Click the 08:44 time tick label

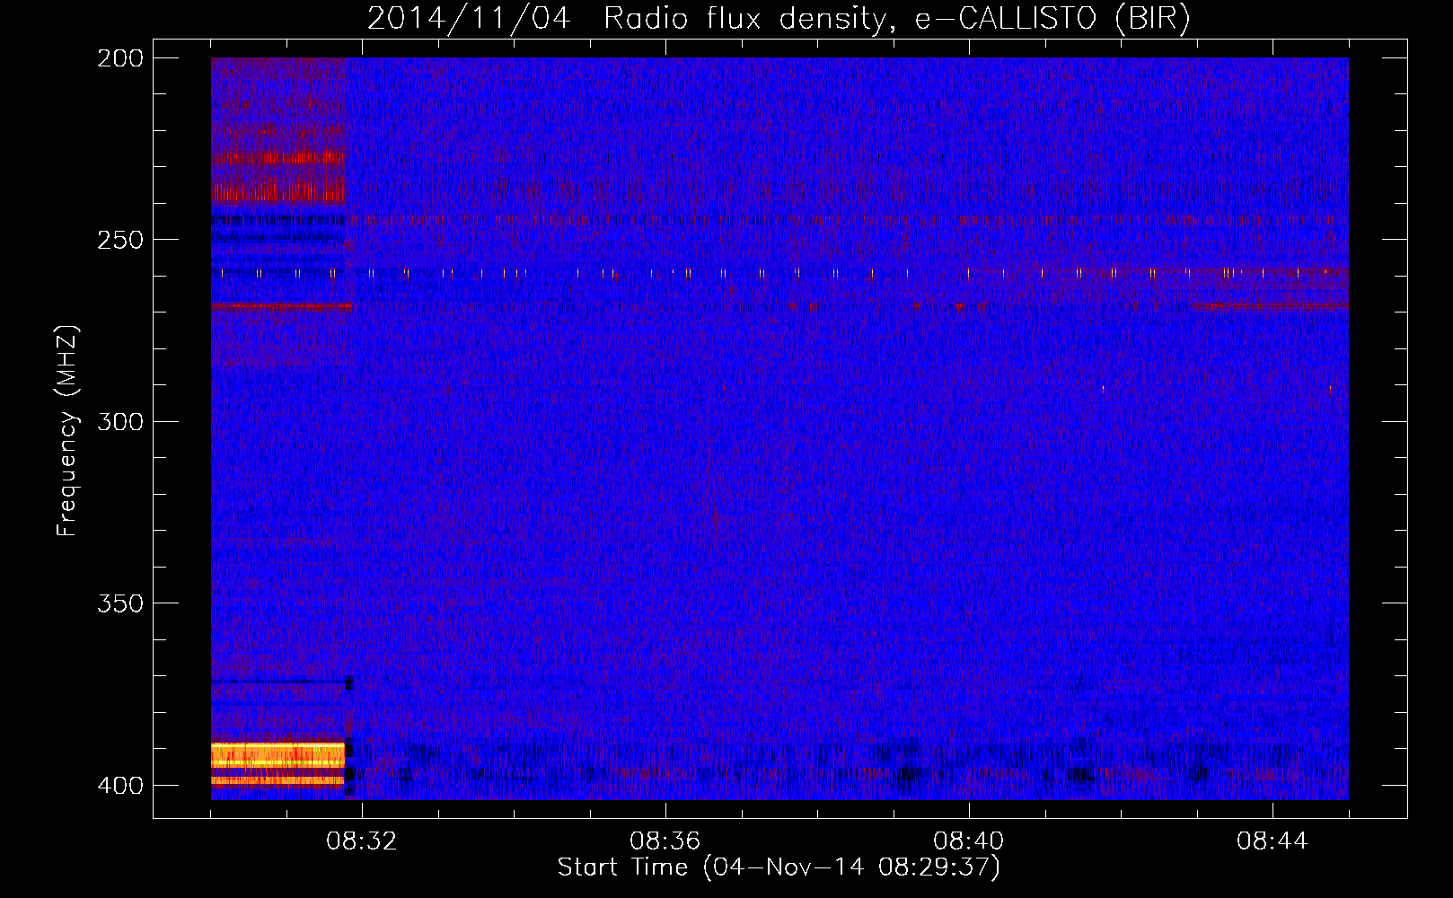1272,841
